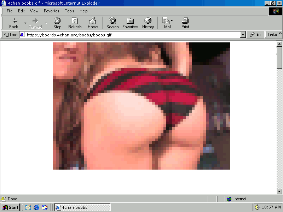The width and height of the screenshot is (283, 212).
Task: Open the Favorites toolbar panel
Action: pyautogui.click(x=130, y=23)
